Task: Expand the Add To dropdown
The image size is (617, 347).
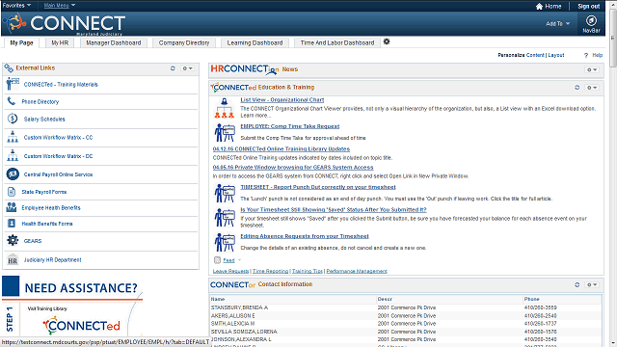Action: click(x=557, y=23)
